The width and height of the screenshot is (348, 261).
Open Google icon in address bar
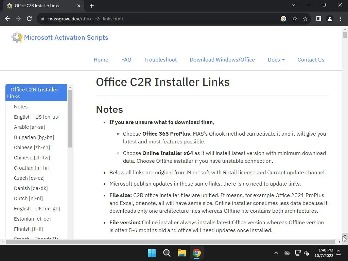[283, 19]
